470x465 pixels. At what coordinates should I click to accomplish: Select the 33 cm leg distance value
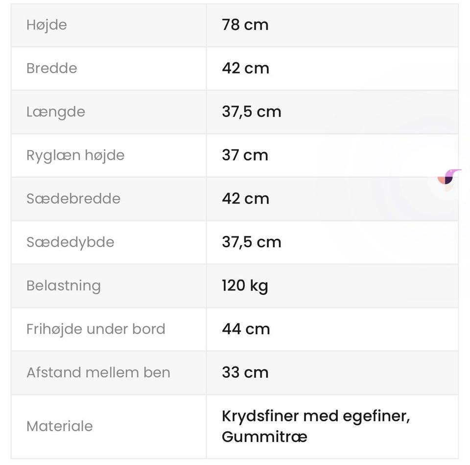coord(245,372)
